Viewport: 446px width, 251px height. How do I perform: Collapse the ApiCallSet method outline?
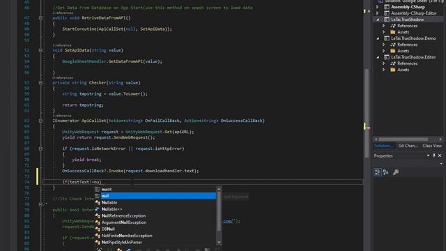pyautogui.click(x=40, y=121)
